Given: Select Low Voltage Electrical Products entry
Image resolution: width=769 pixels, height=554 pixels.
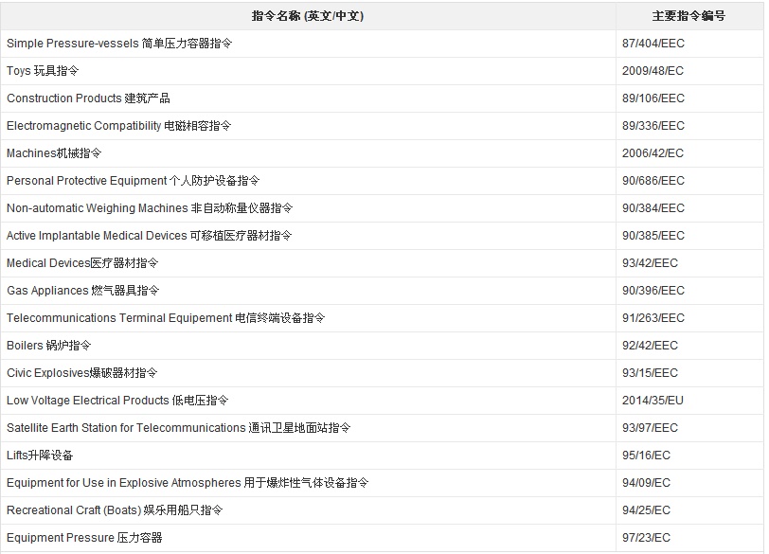Looking at the screenshot, I should click(x=117, y=401).
